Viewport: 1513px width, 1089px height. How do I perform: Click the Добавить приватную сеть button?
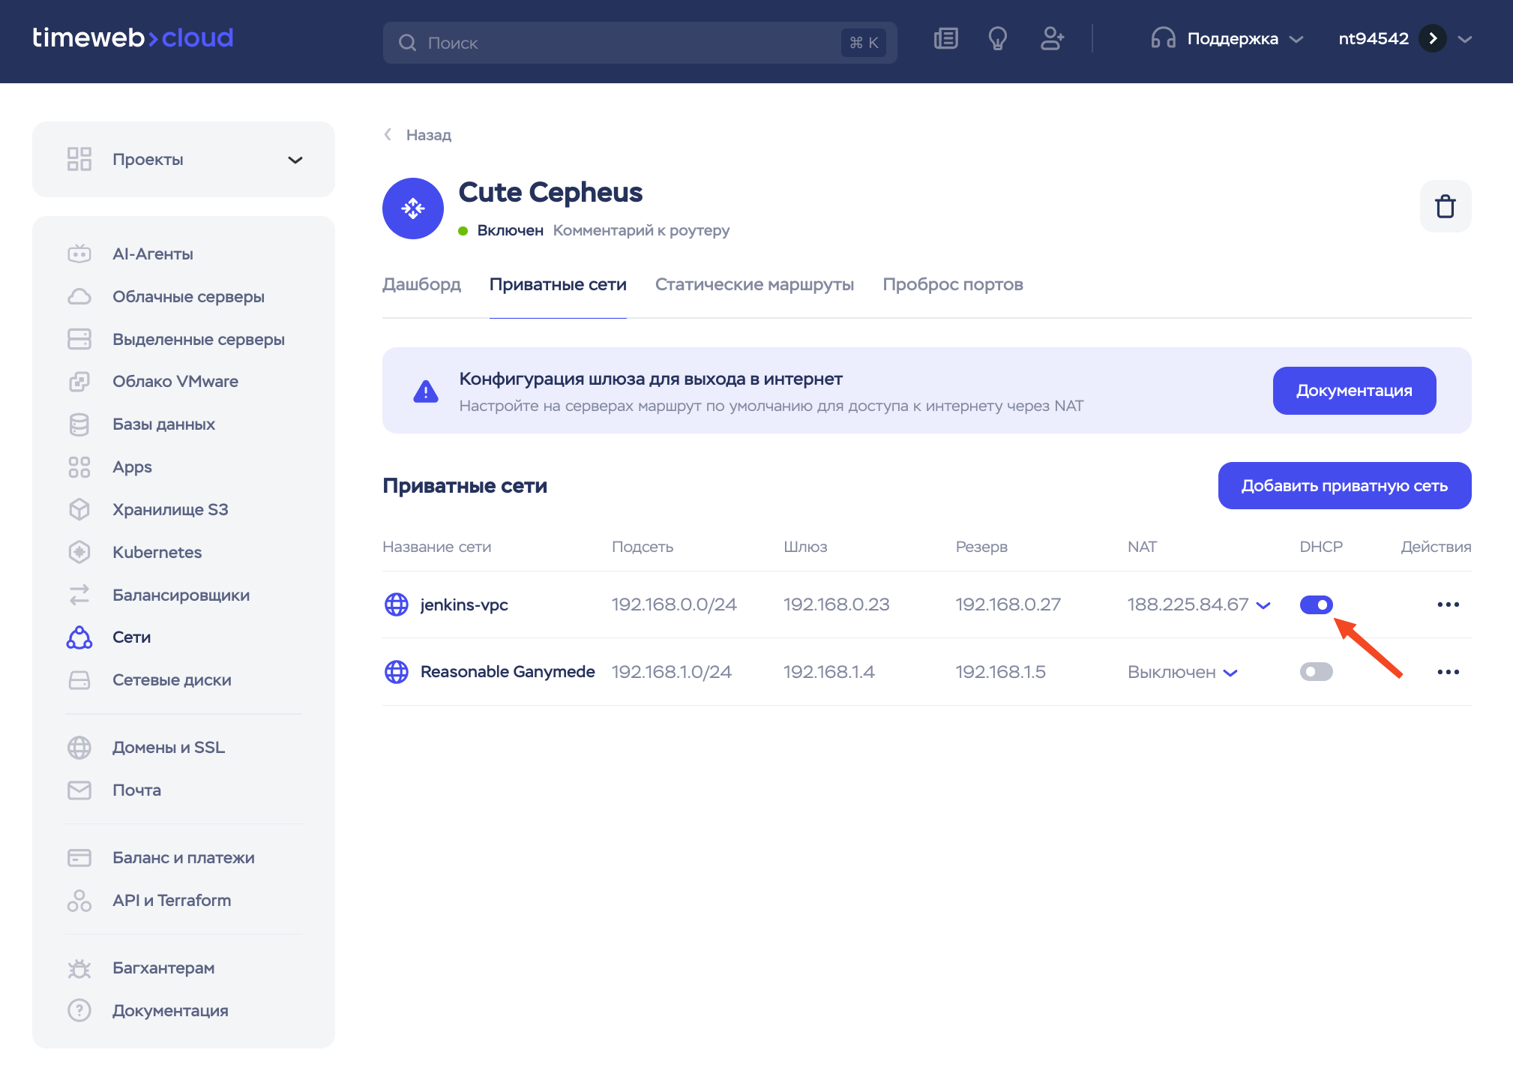pyautogui.click(x=1344, y=486)
